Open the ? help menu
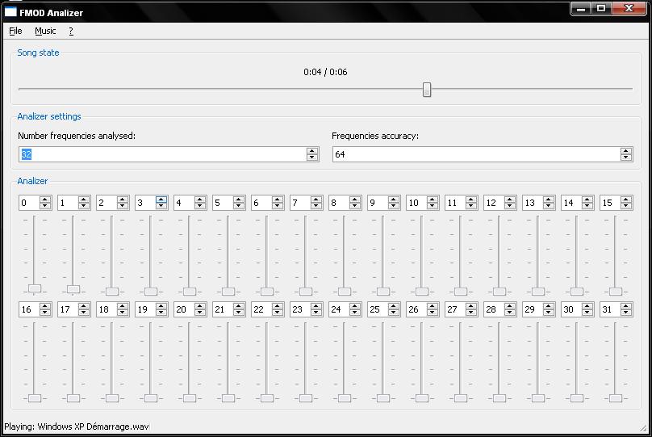 (71, 31)
